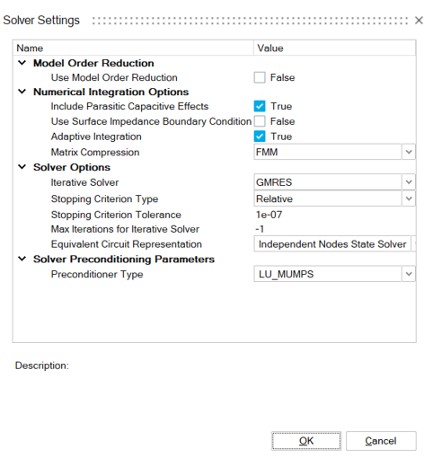Confirm settings with the OK button

pos(306,441)
